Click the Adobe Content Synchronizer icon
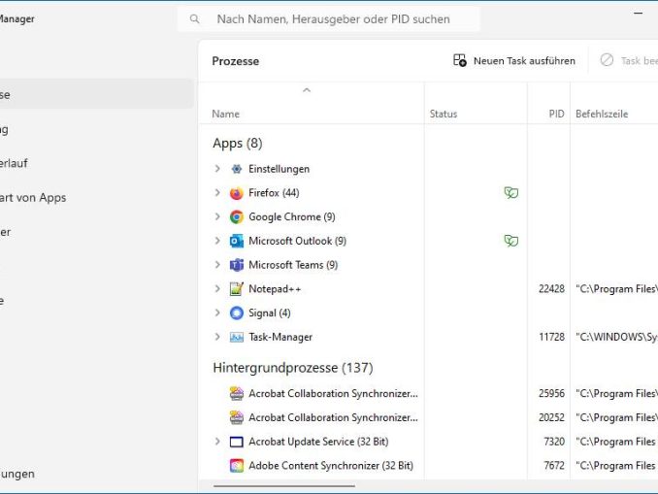The width and height of the screenshot is (658, 494). 237,466
